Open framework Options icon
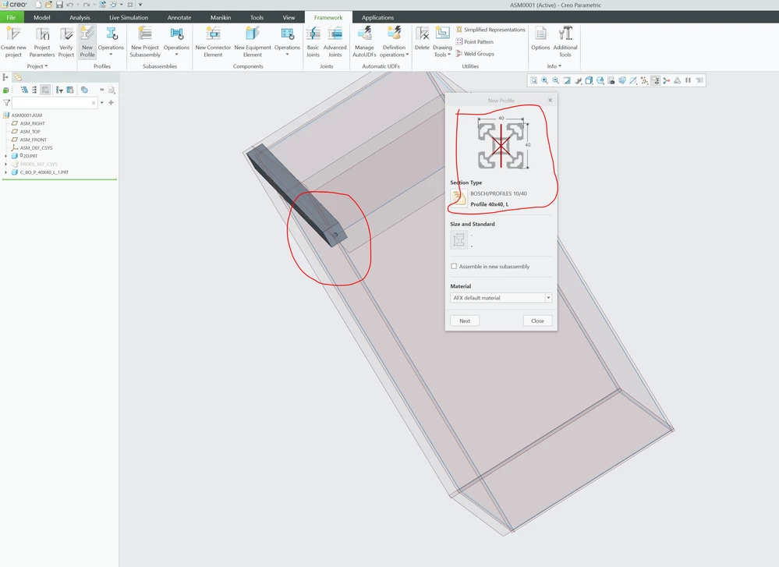 click(x=540, y=34)
